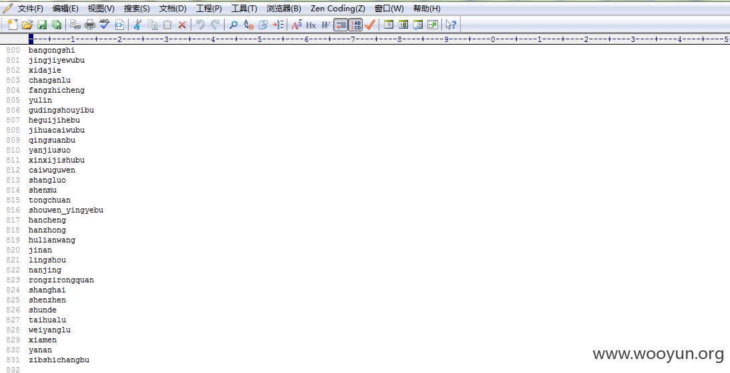
Task: Toggle Word Wrap with the W icon
Action: point(325,25)
